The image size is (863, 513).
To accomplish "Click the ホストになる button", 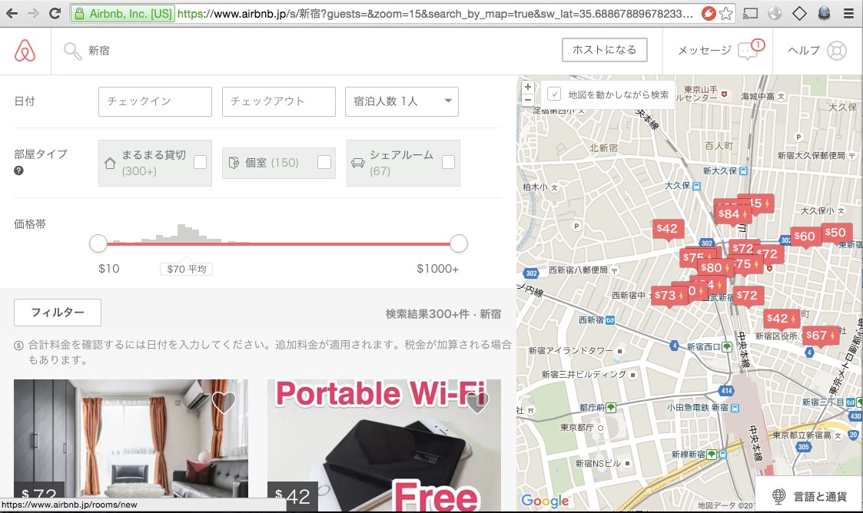I will pyautogui.click(x=604, y=50).
